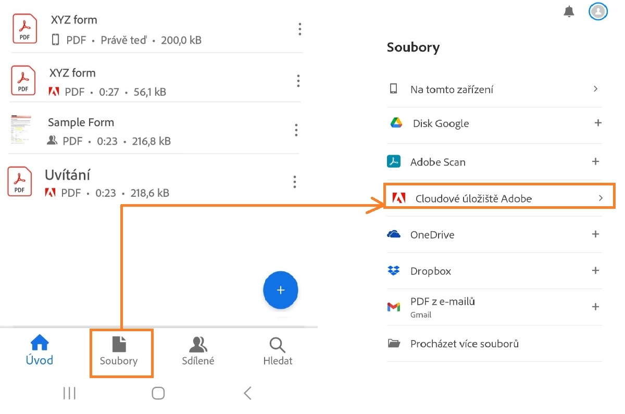
Task: Expand the Cloudové úložiště Adobe chevron
Action: click(x=601, y=198)
